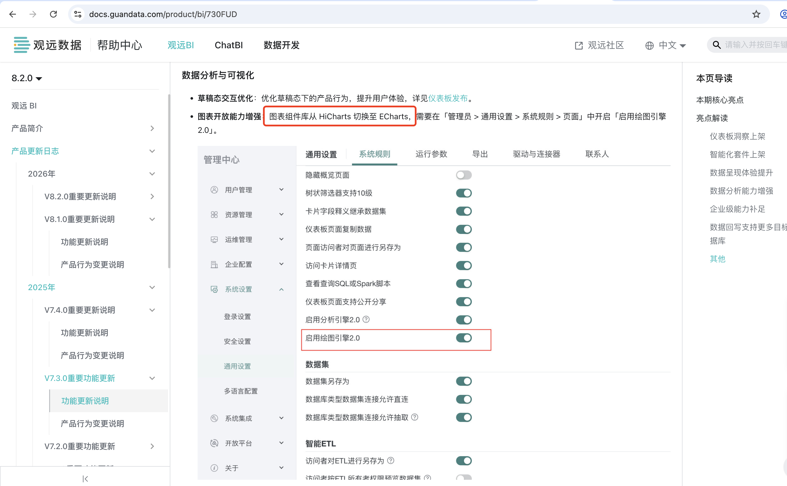Collapse the 2026年 chevron
Viewport: 787px width, 486px height.
pos(152,174)
